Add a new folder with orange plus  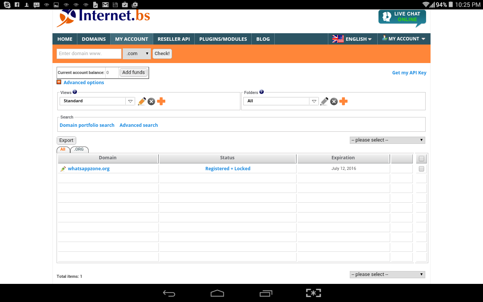pyautogui.click(x=343, y=101)
